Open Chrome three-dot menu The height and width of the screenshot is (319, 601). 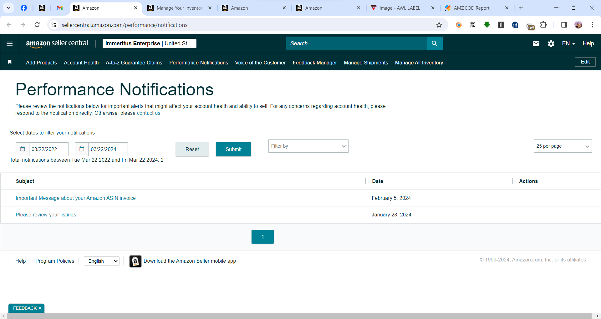point(592,25)
